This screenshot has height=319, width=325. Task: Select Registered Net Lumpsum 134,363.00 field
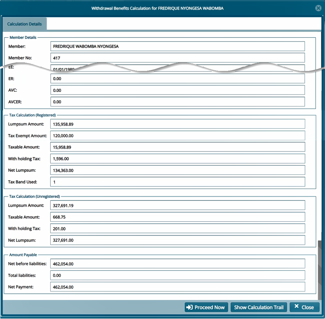point(177,170)
